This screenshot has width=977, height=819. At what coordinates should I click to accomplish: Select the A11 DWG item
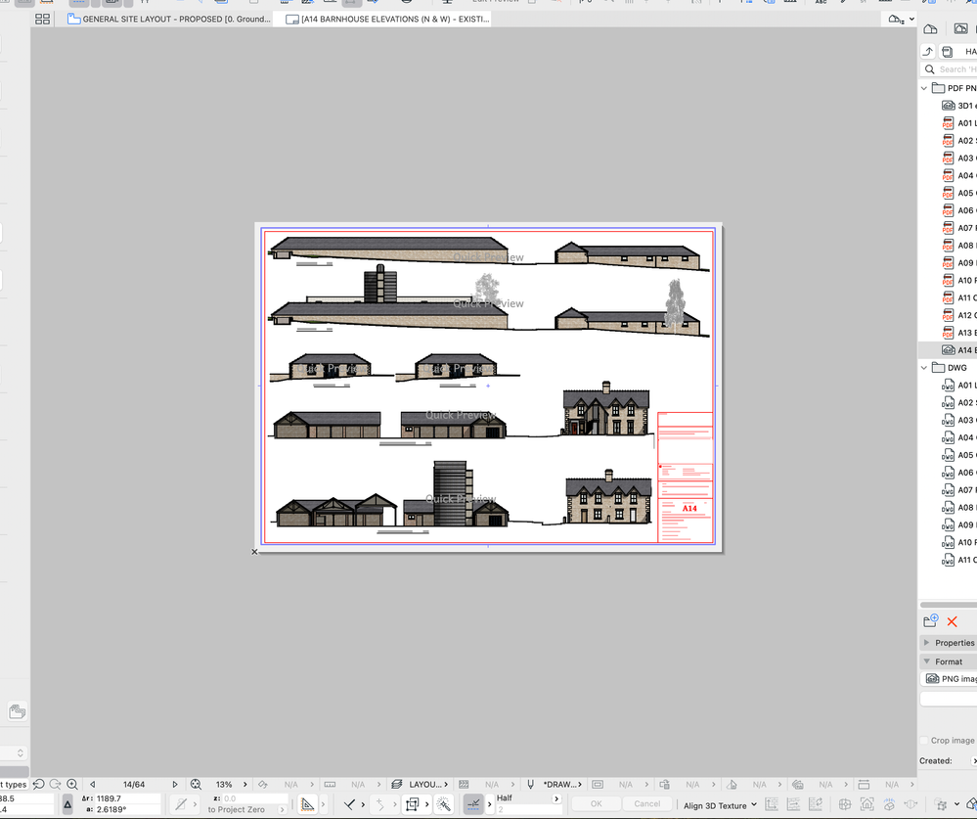point(958,560)
